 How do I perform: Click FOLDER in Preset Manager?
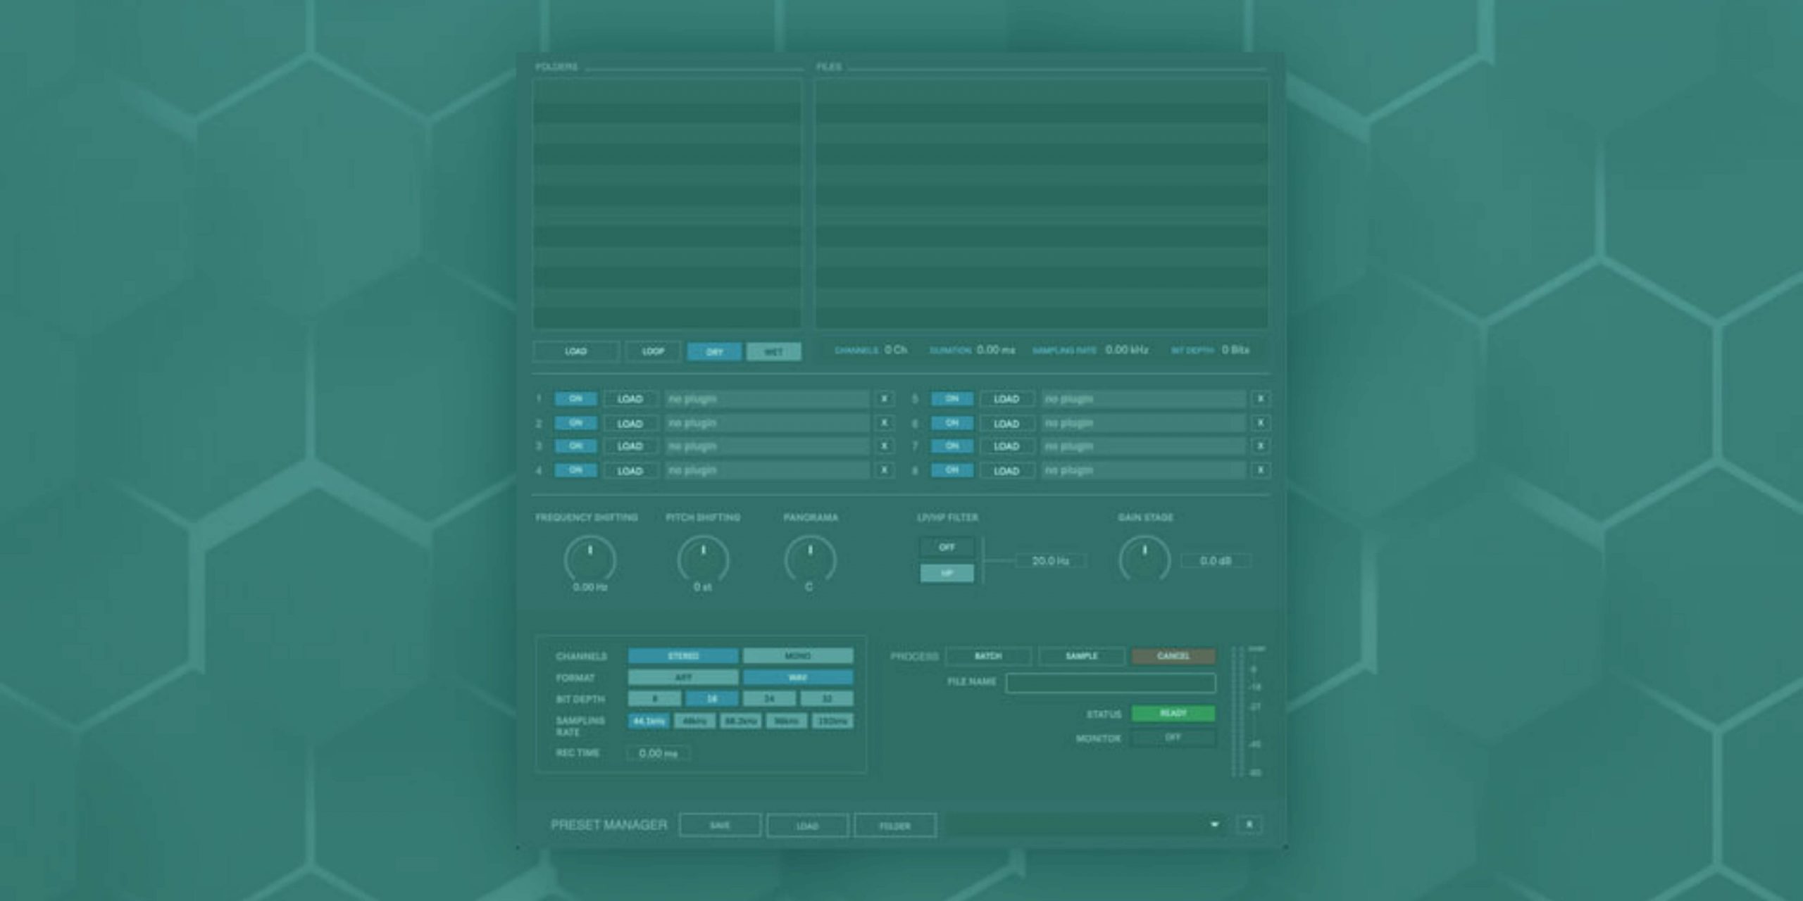click(895, 825)
